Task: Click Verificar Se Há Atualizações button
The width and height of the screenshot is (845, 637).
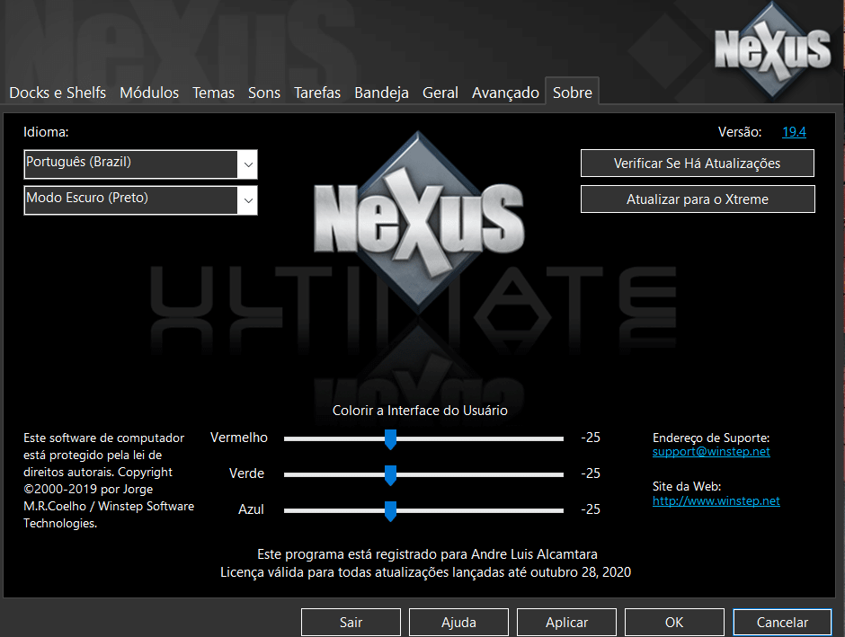Action: (x=697, y=164)
